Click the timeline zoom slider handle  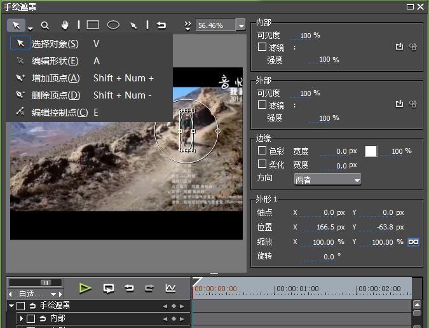point(46,283)
